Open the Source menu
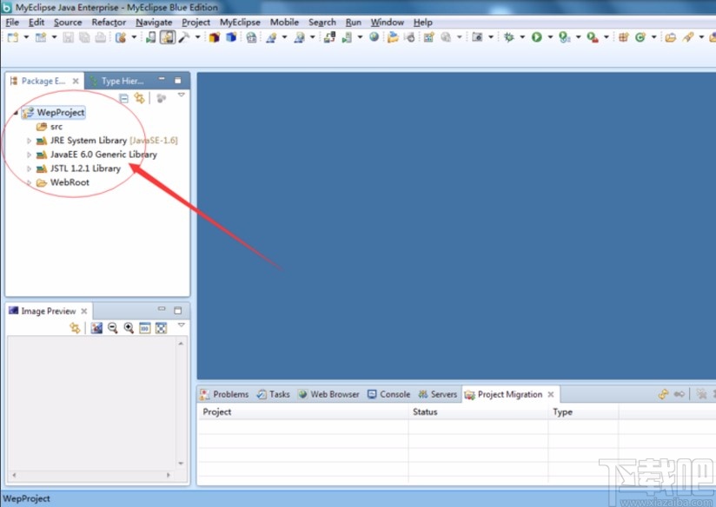716x507 pixels. coord(68,23)
